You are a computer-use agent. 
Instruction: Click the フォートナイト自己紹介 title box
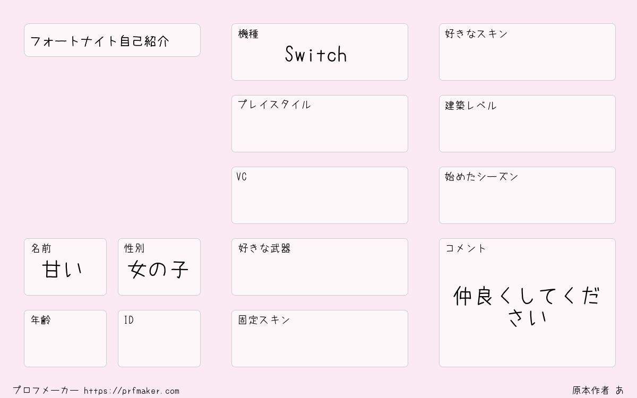tap(112, 40)
